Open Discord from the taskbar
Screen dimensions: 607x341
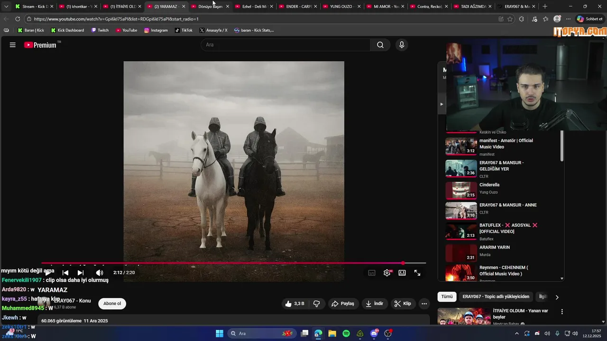point(374,333)
